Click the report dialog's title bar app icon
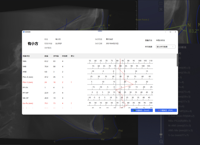Image resolution: width=200 pixels, height=145 pixels. pos(24,32)
